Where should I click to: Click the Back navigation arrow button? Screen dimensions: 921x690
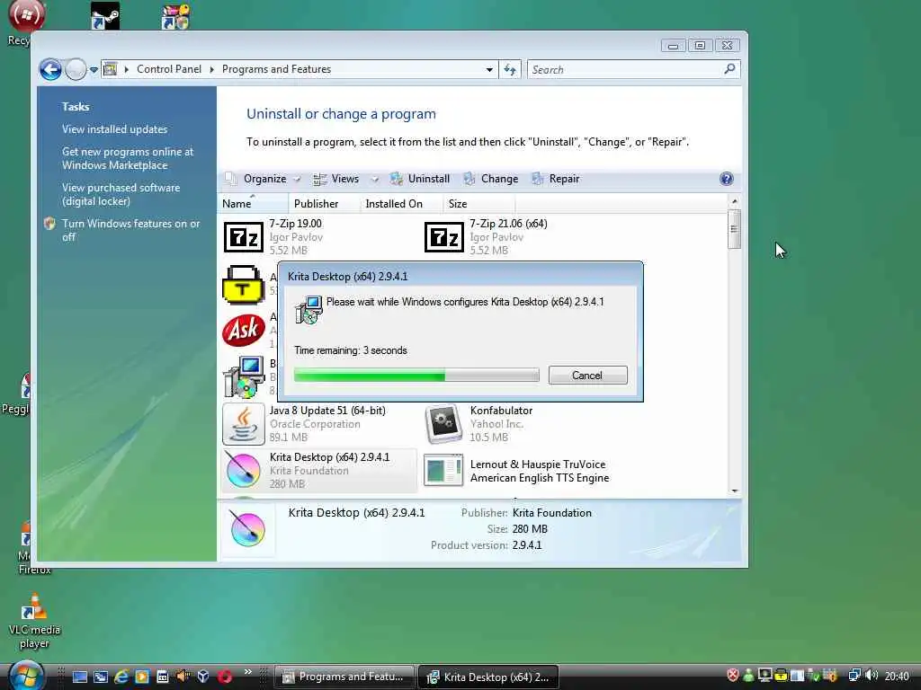click(50, 70)
